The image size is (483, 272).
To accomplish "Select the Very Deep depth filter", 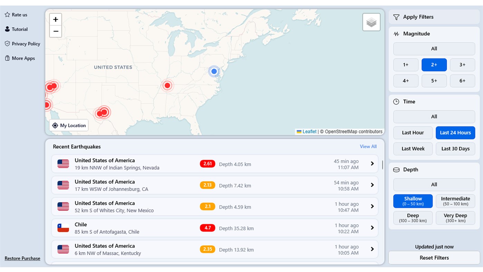I will 455,218.
